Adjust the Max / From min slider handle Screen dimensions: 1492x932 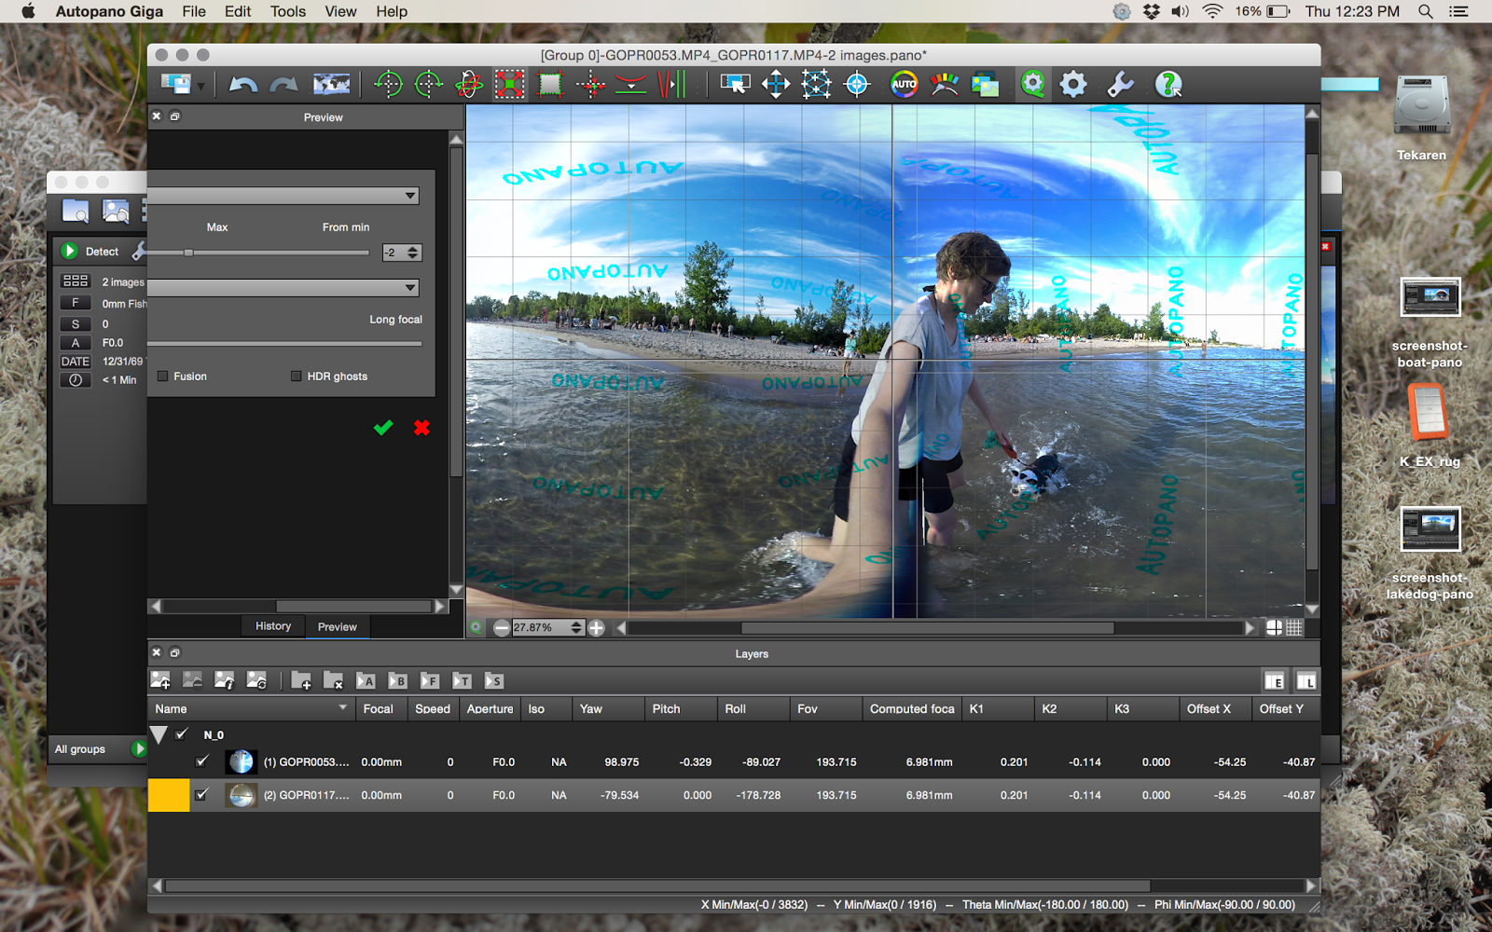(x=188, y=253)
